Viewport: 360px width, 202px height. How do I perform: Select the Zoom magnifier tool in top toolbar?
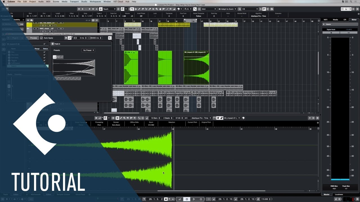coord(157,9)
